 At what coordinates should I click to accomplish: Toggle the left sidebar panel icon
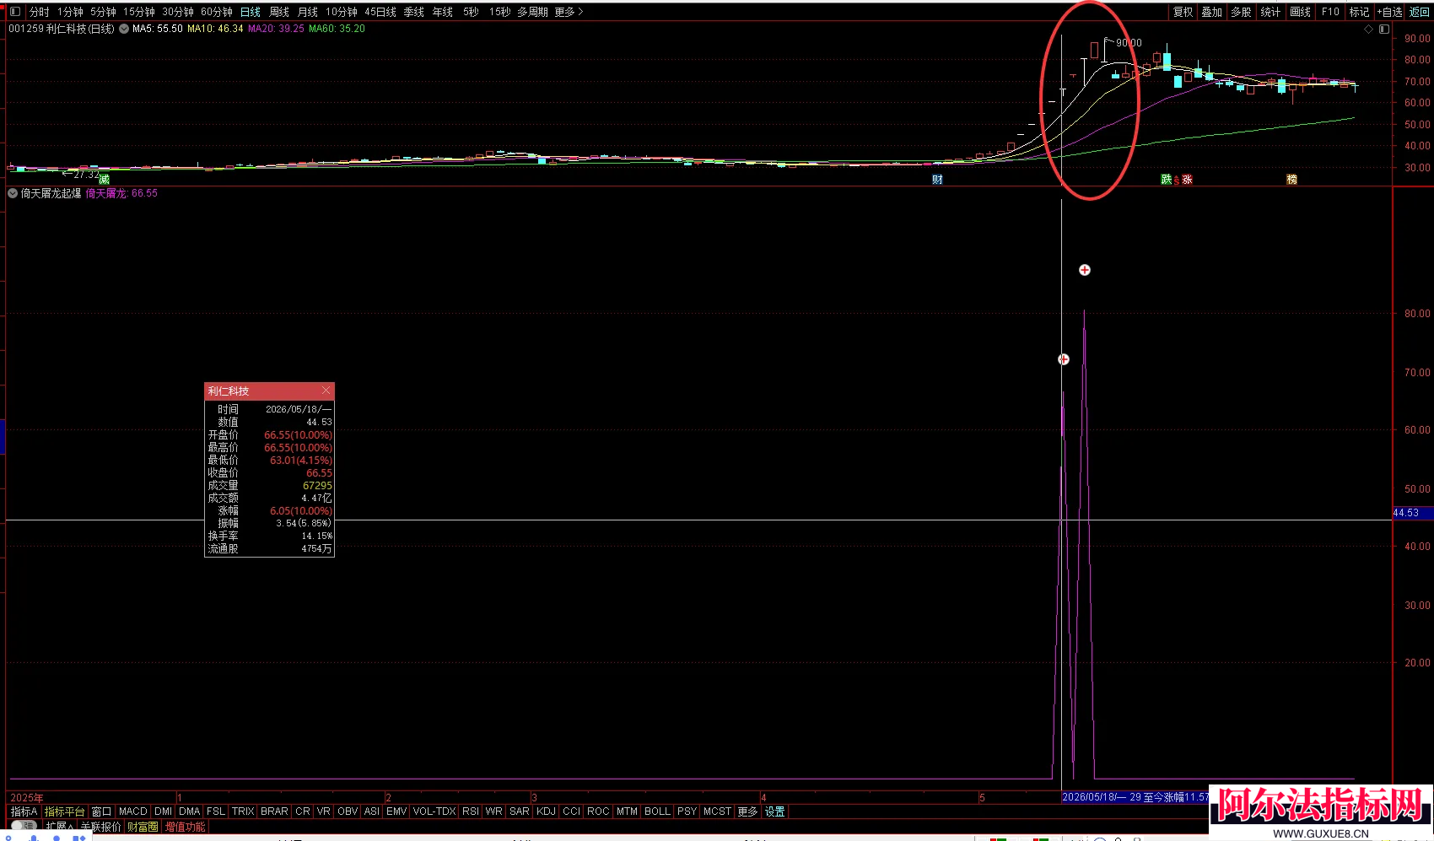[x=14, y=12]
